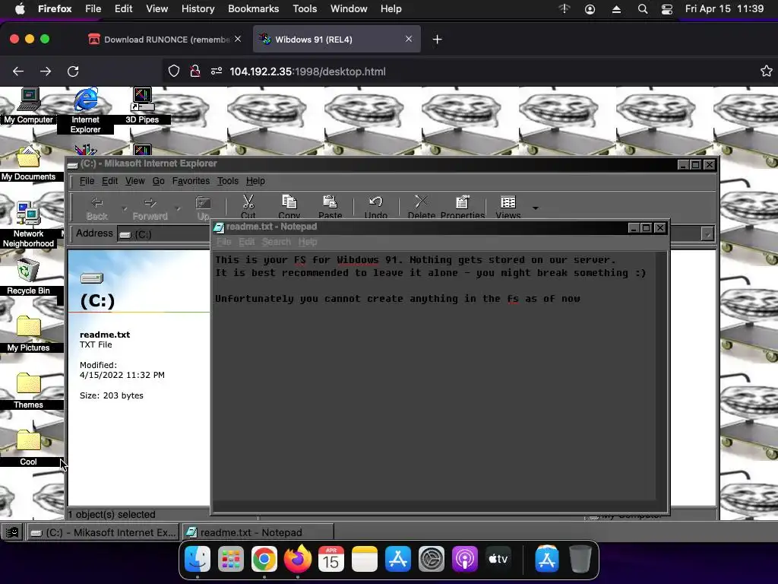
Task: Click the Wibdows Start button in taskbar
Action: pyautogui.click(x=12, y=532)
